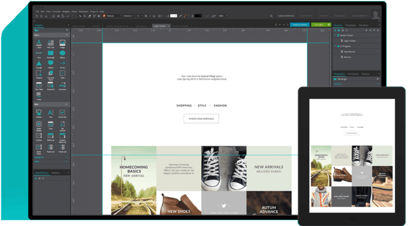Click the zoom magnifier tool in toolbar

pos(85,16)
